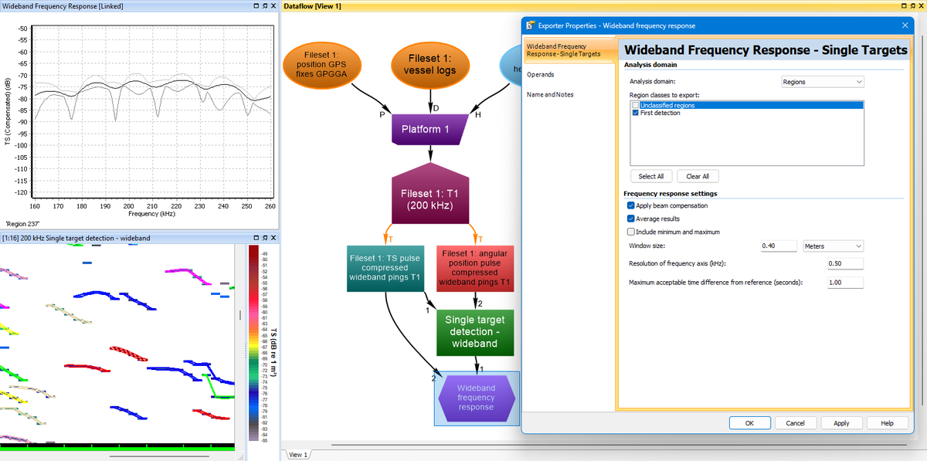Viewport: 927px width, 461px height.
Task: Click the 'Region 237' label under graph
Action: pyautogui.click(x=22, y=223)
